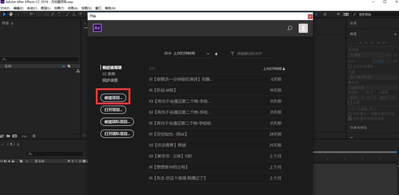This screenshot has width=399, height=195.
Task: Click the 筛选最近的文件 filter field
Action: click(x=252, y=54)
